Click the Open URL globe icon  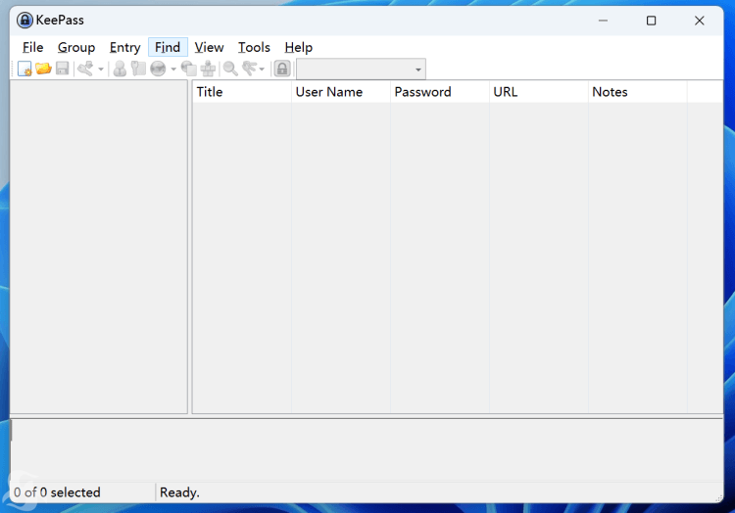pos(158,69)
